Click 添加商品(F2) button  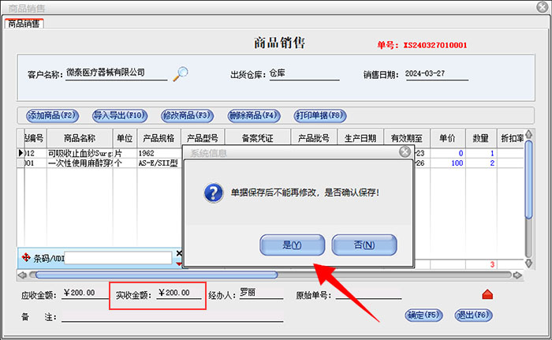[52, 115]
